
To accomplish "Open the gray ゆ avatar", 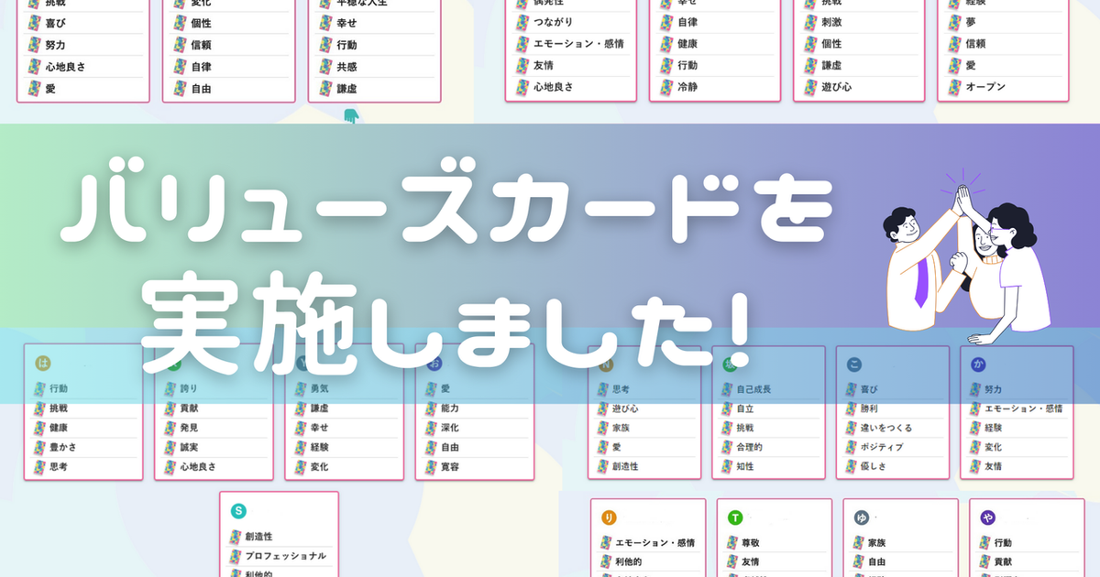I will [861, 517].
